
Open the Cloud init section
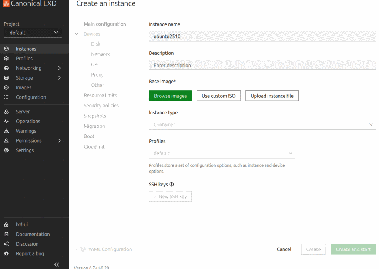click(94, 147)
